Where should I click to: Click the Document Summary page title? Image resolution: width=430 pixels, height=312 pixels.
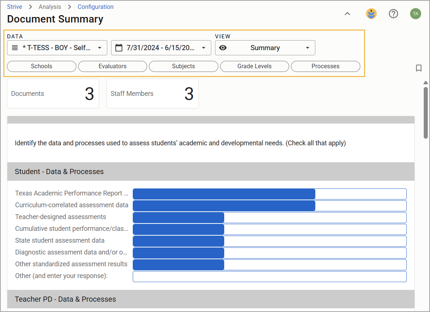(x=55, y=19)
